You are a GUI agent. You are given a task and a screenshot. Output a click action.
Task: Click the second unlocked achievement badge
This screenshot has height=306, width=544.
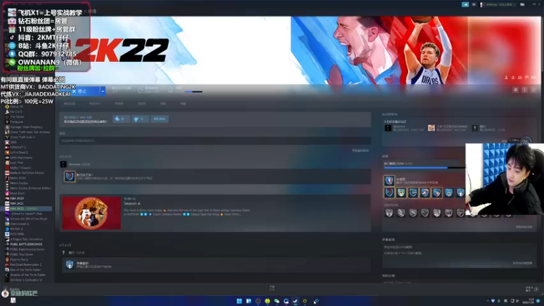pos(401,192)
